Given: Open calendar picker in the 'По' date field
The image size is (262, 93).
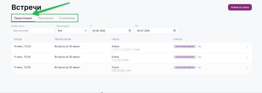Looking at the screenshot, I should pos(174,31).
